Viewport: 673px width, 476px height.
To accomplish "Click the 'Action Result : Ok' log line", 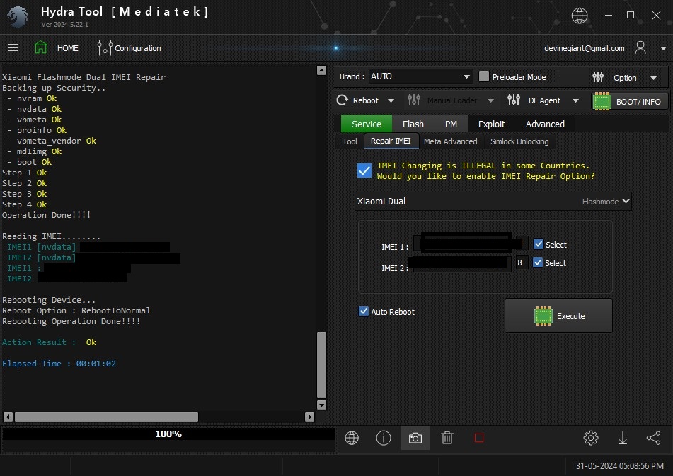I will pos(49,342).
